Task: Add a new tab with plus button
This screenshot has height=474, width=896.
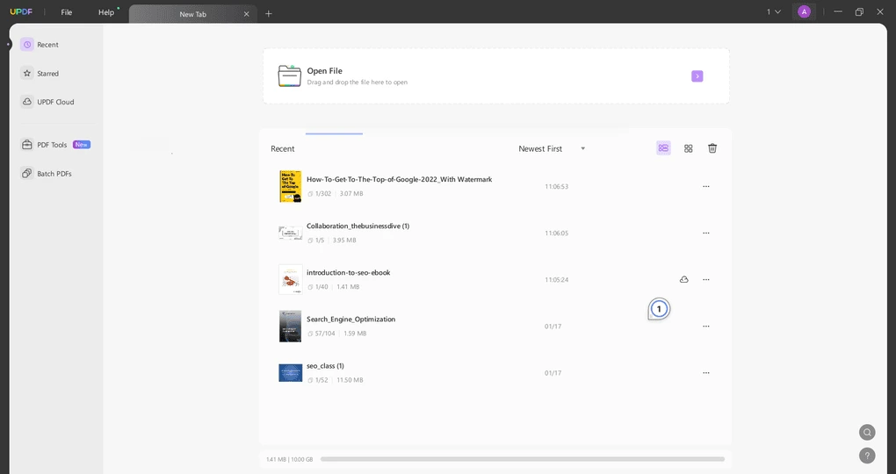Action: pyautogui.click(x=269, y=13)
